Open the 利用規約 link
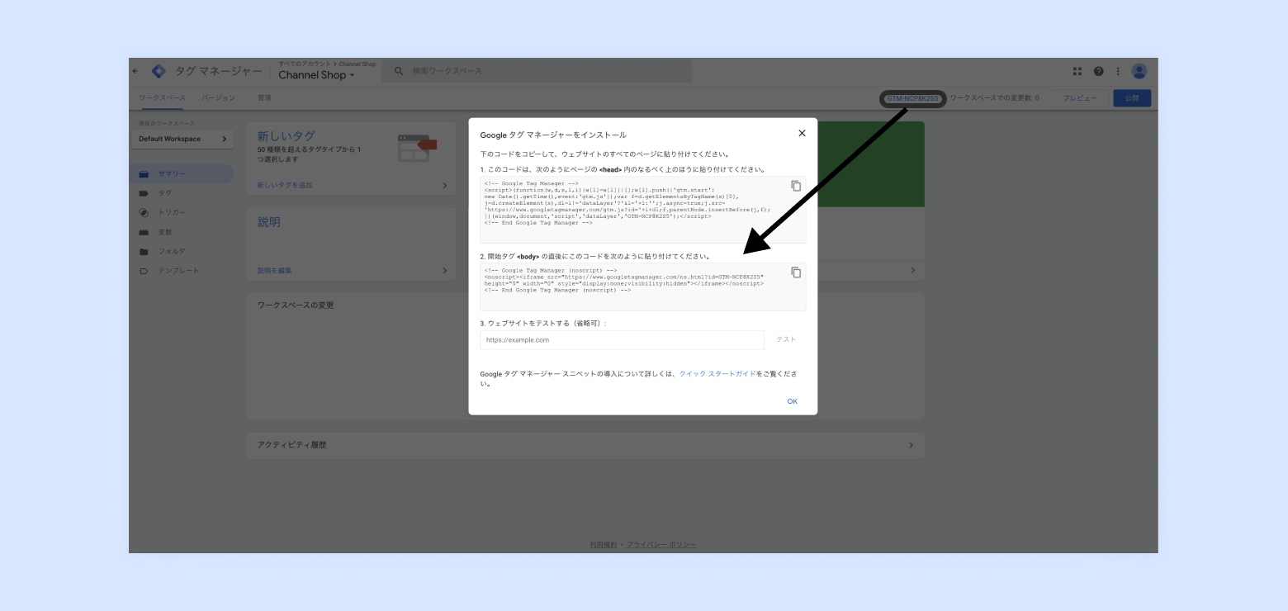This screenshot has width=1288, height=611. (x=603, y=545)
